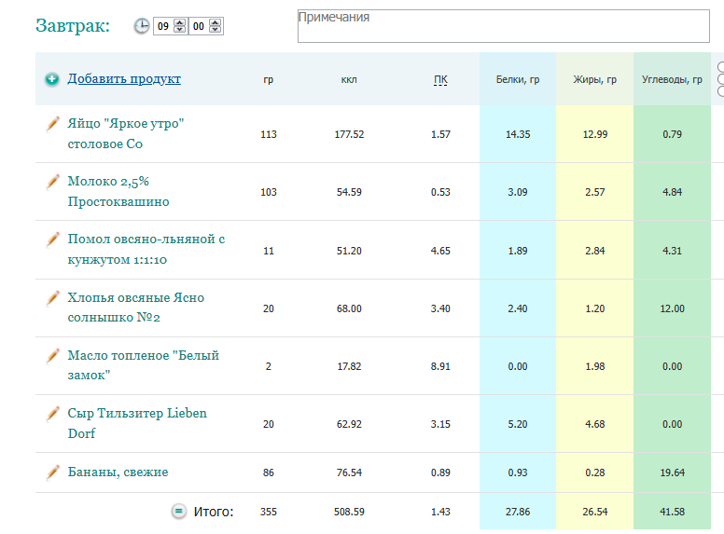Open the Яйцо "Яркое утро" столовое product link
This screenshot has height=534, width=724.
coord(126,133)
